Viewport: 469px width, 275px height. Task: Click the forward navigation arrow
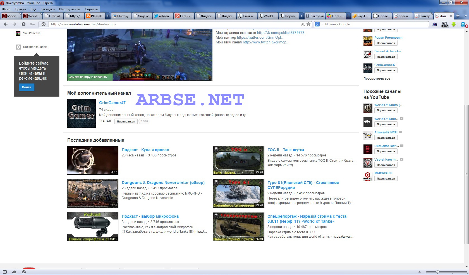pyautogui.click(x=15, y=24)
